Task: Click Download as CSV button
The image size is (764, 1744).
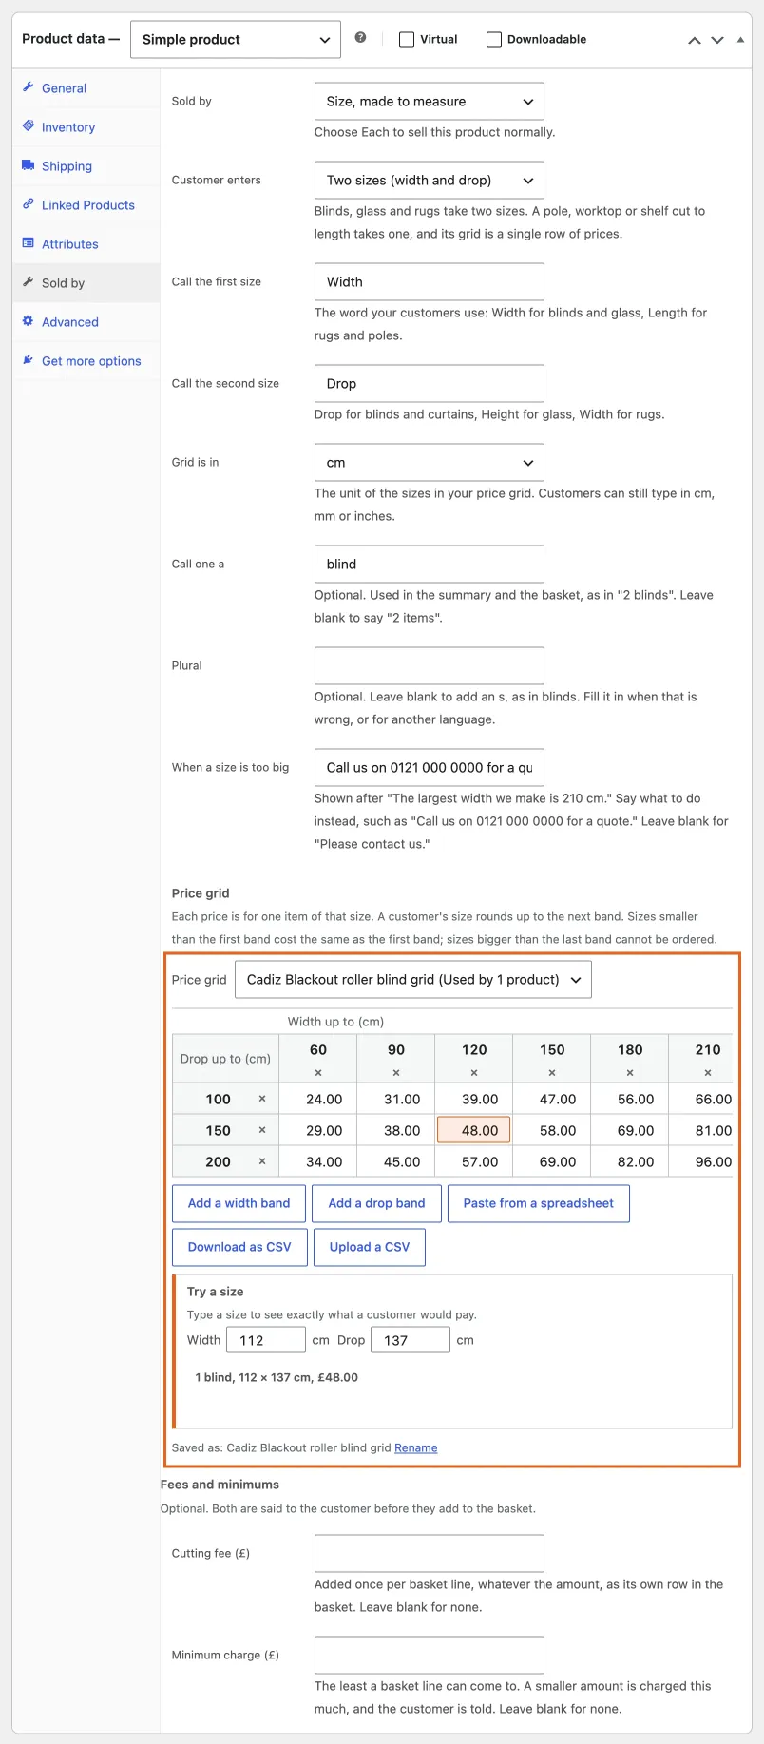Action: point(239,1247)
